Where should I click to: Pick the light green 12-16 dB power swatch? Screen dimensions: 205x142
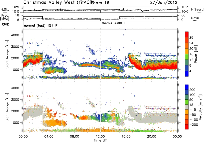[x=187, y=57]
